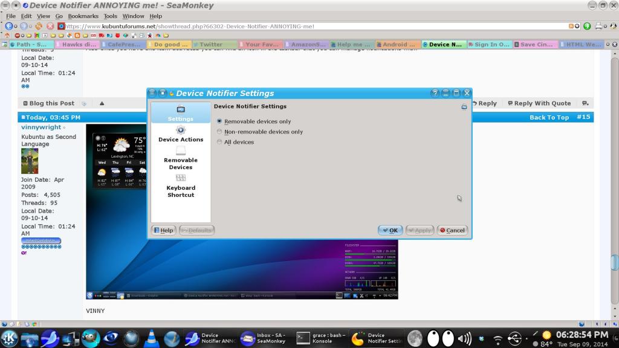Open the Removable Devices settings page
The width and height of the screenshot is (619, 348).
coord(181,158)
